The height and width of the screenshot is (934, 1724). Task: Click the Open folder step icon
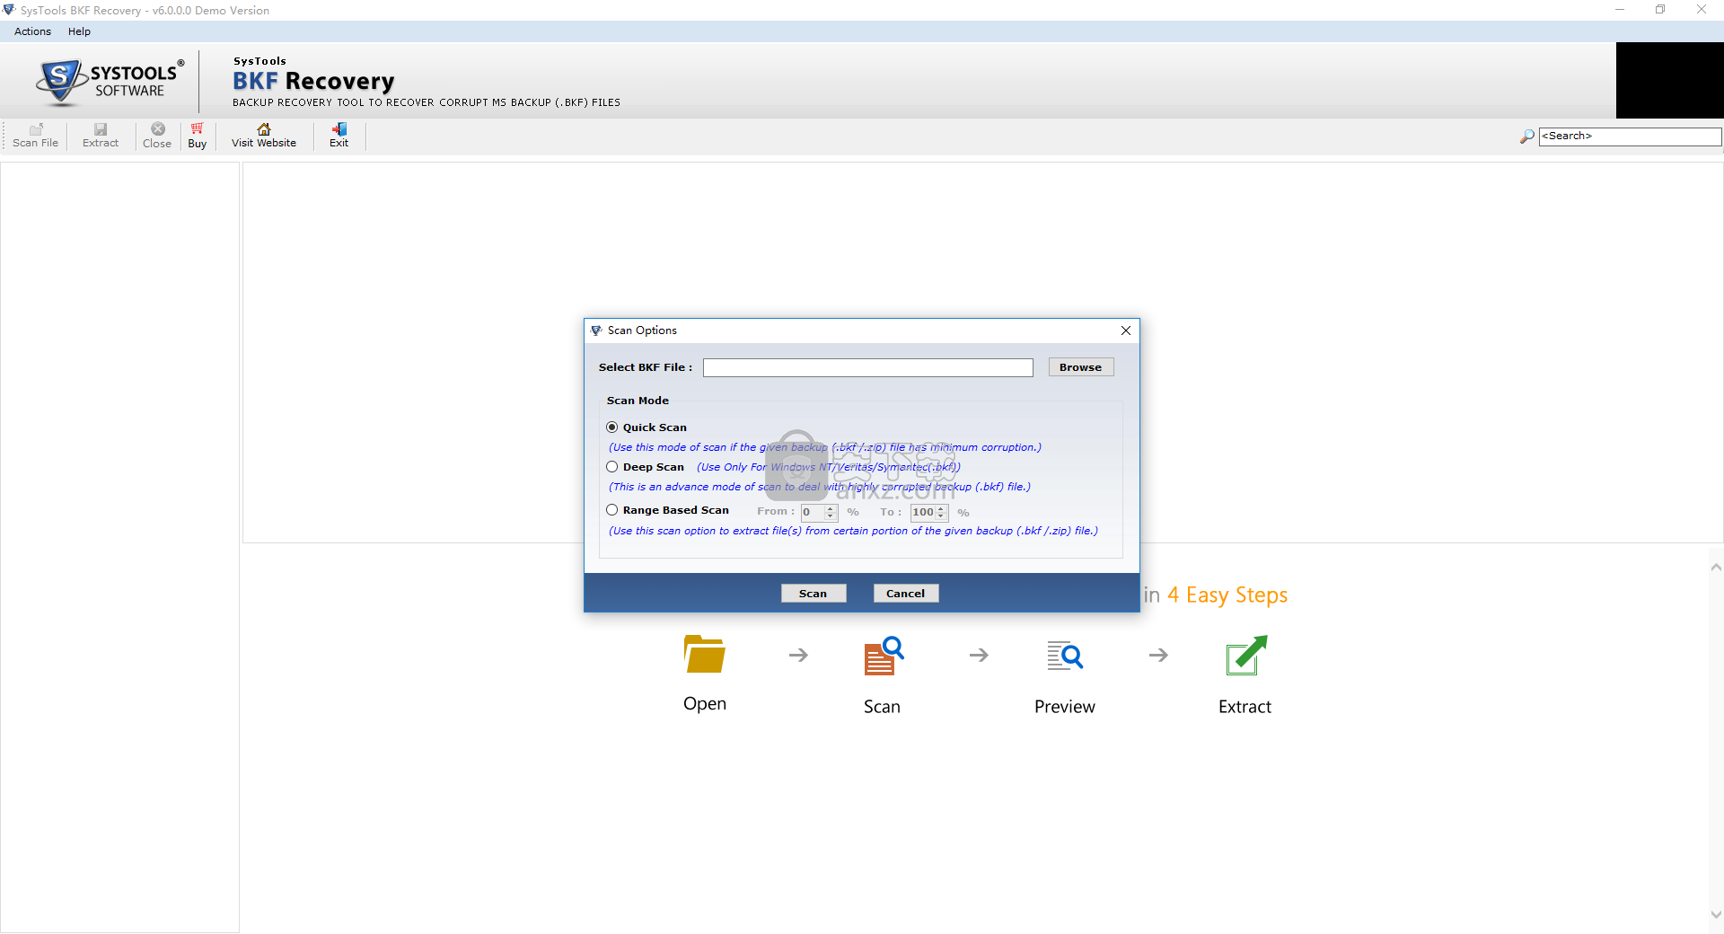click(x=704, y=655)
